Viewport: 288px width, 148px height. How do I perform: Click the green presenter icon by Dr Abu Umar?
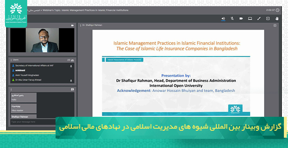(x=13, y=80)
